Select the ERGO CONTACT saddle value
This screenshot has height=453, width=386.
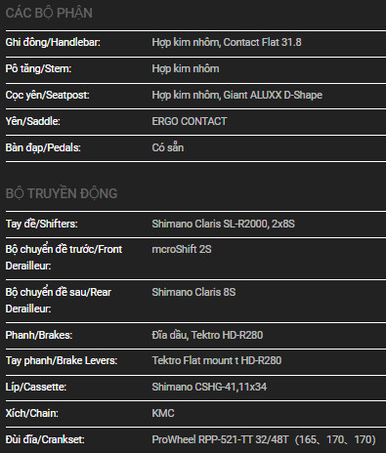(190, 121)
